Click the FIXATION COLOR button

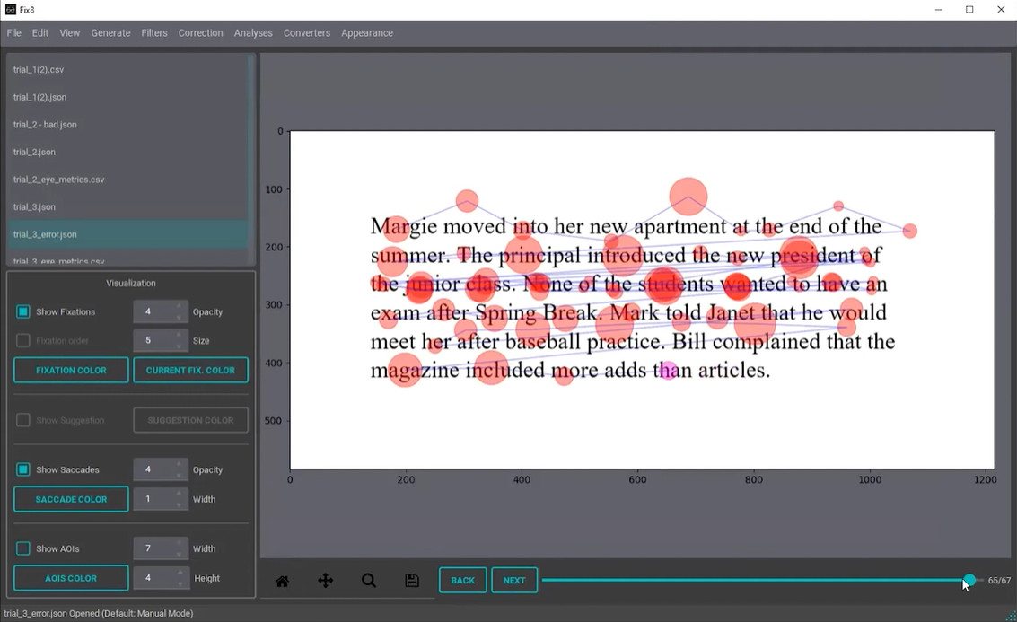coord(71,371)
